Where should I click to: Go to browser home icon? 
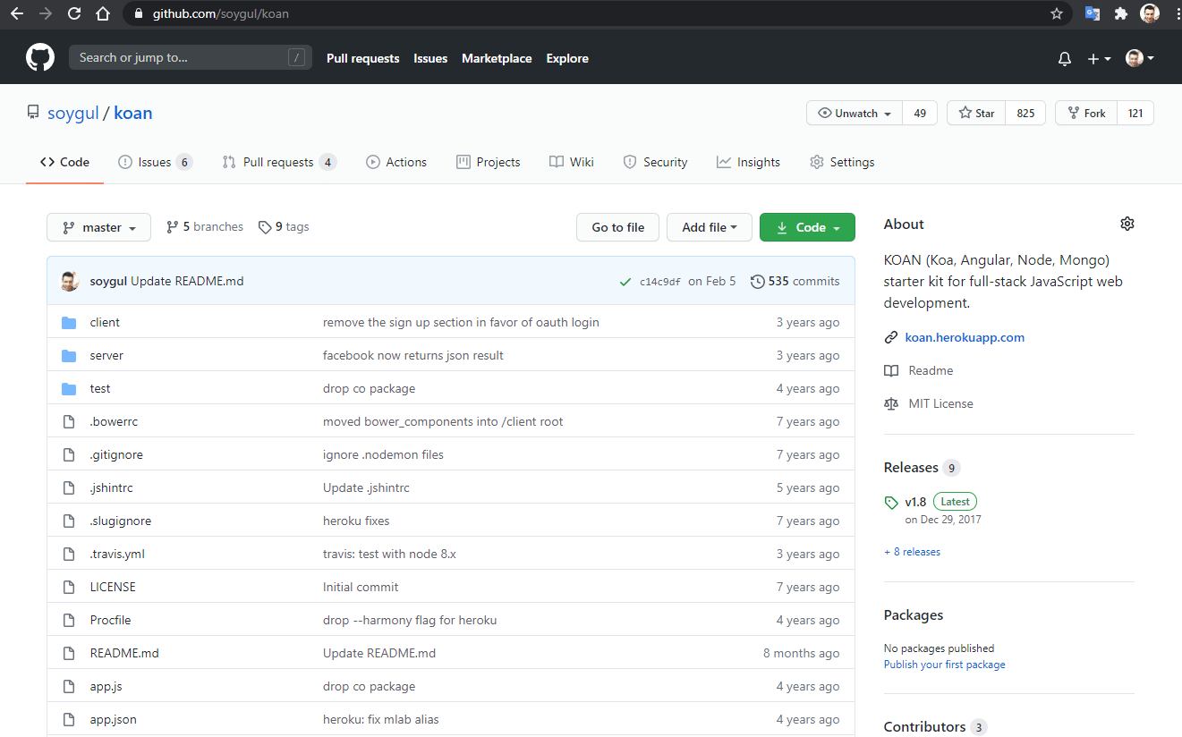[103, 14]
